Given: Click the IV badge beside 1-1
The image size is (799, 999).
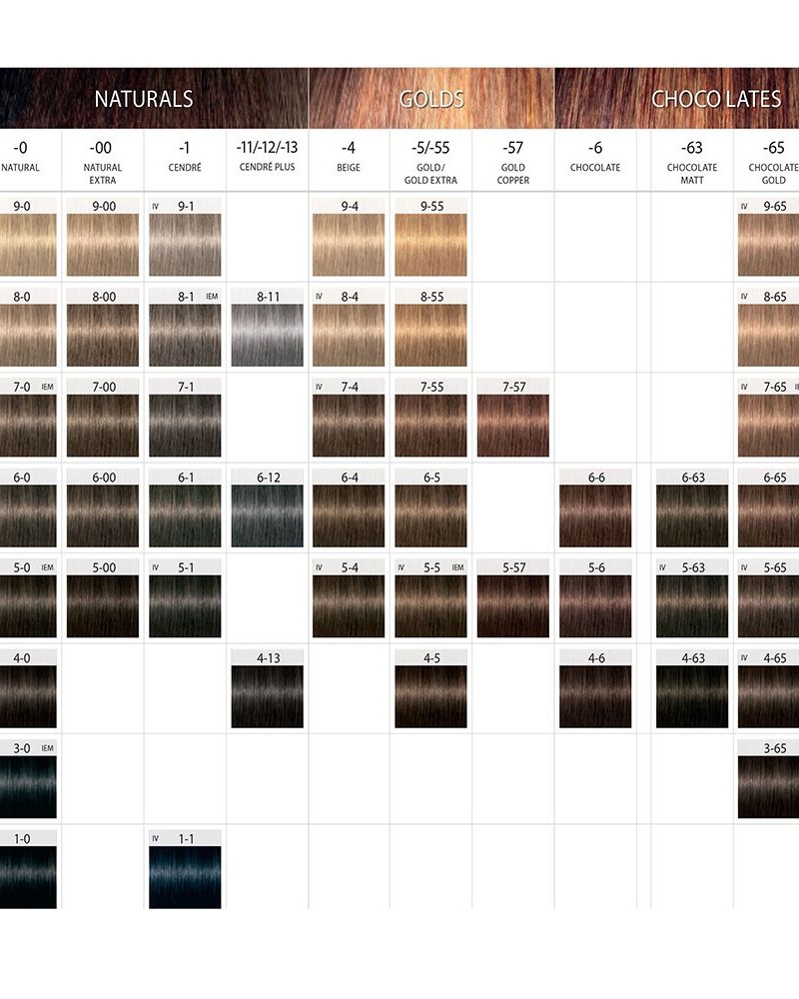Looking at the screenshot, I should (156, 838).
